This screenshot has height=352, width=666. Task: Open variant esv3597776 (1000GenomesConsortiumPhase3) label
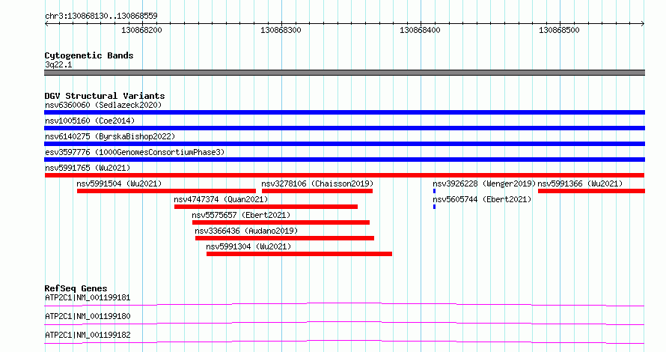click(135, 152)
